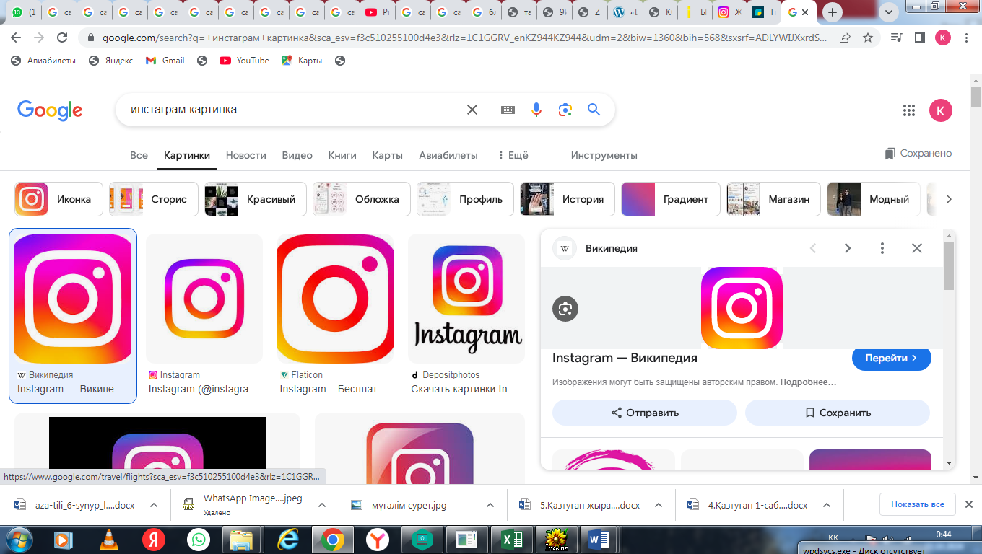Screen dimensions: 982x554
Task: Switch to the Видео tab
Action: (297, 155)
